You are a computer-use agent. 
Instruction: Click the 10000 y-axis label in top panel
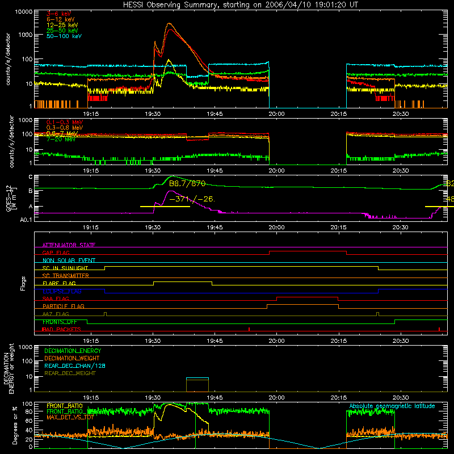[x=23, y=12]
